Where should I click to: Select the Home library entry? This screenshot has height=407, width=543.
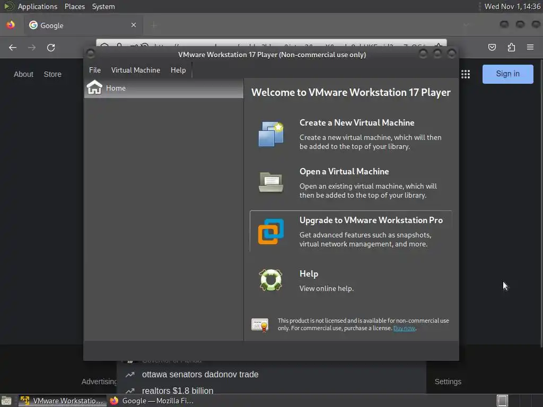(x=164, y=88)
